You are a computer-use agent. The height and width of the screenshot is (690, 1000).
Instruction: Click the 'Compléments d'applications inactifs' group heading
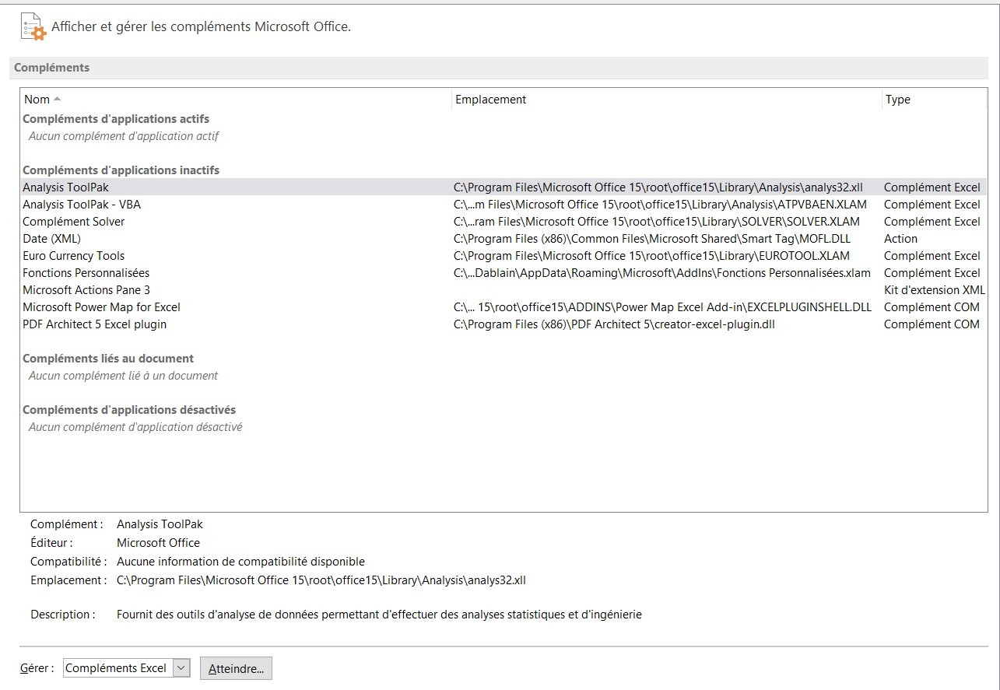point(121,170)
